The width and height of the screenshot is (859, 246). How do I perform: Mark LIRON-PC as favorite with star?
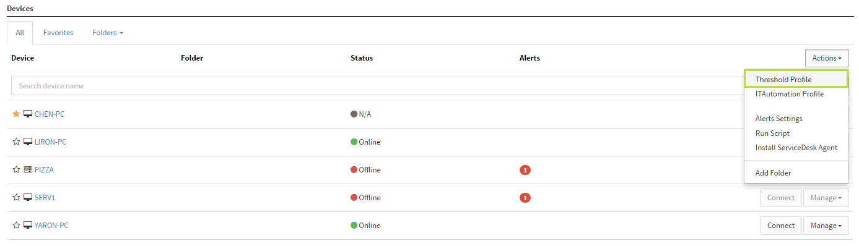(x=16, y=142)
